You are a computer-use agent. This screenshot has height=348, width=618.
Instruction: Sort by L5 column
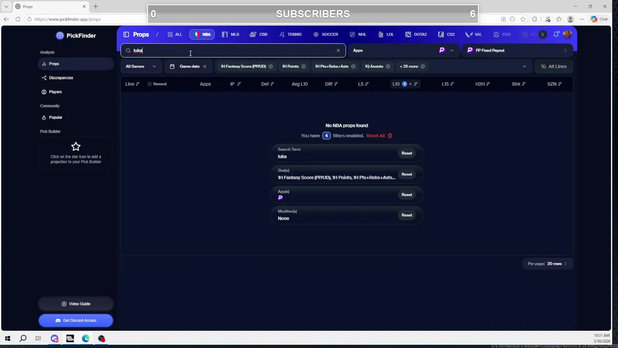click(363, 84)
